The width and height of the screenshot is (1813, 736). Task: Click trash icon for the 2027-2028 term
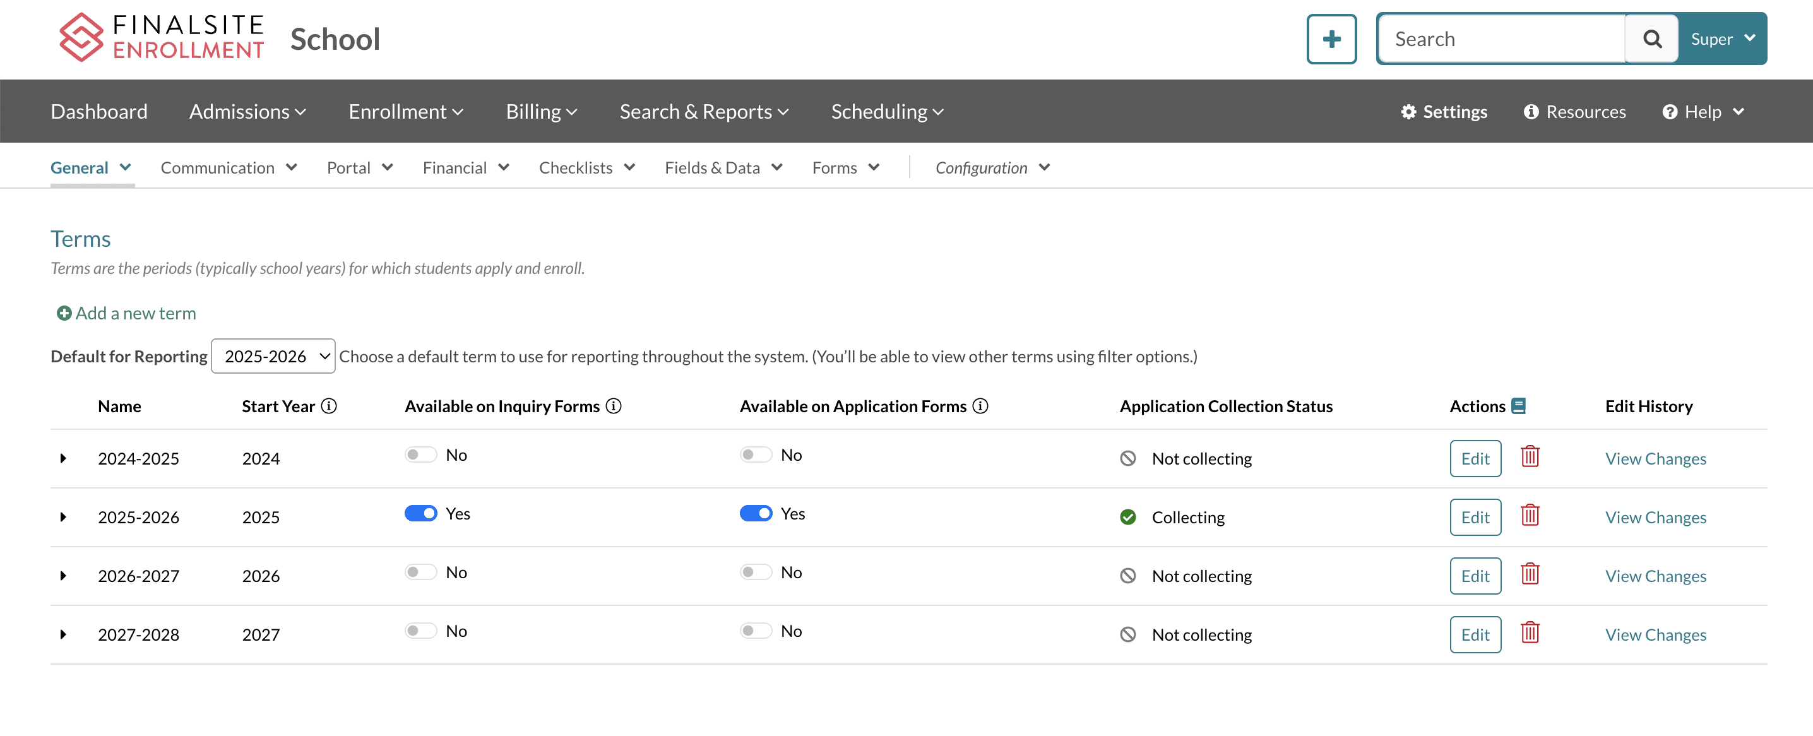(1530, 632)
